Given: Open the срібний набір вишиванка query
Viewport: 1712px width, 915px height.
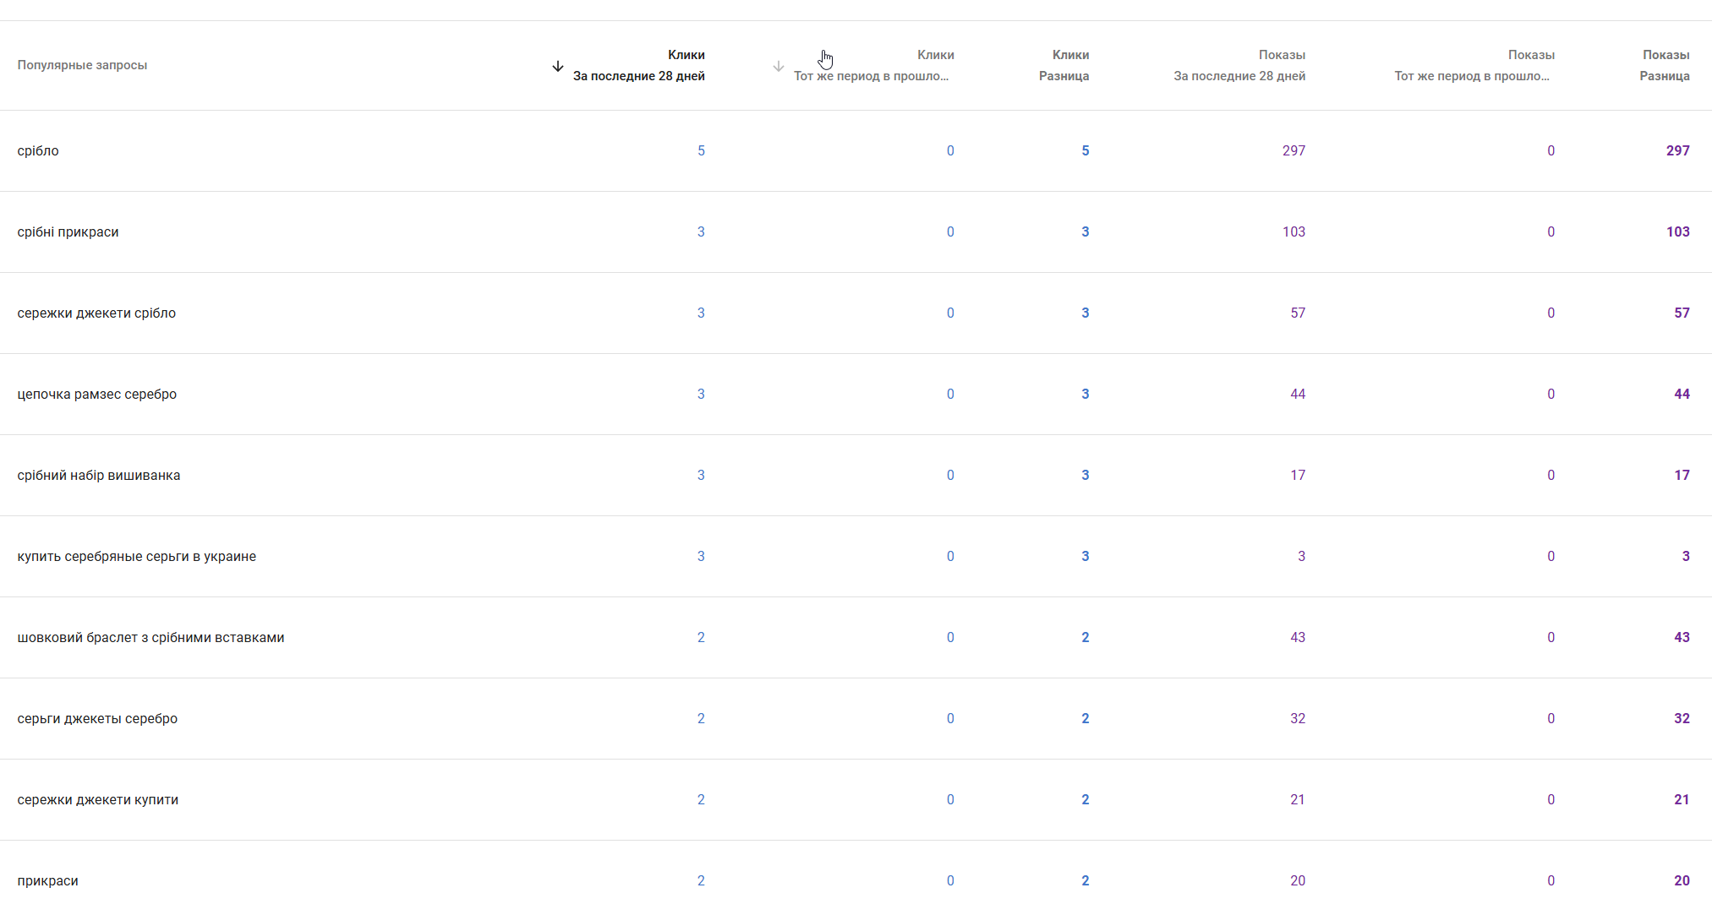Looking at the screenshot, I should (99, 476).
